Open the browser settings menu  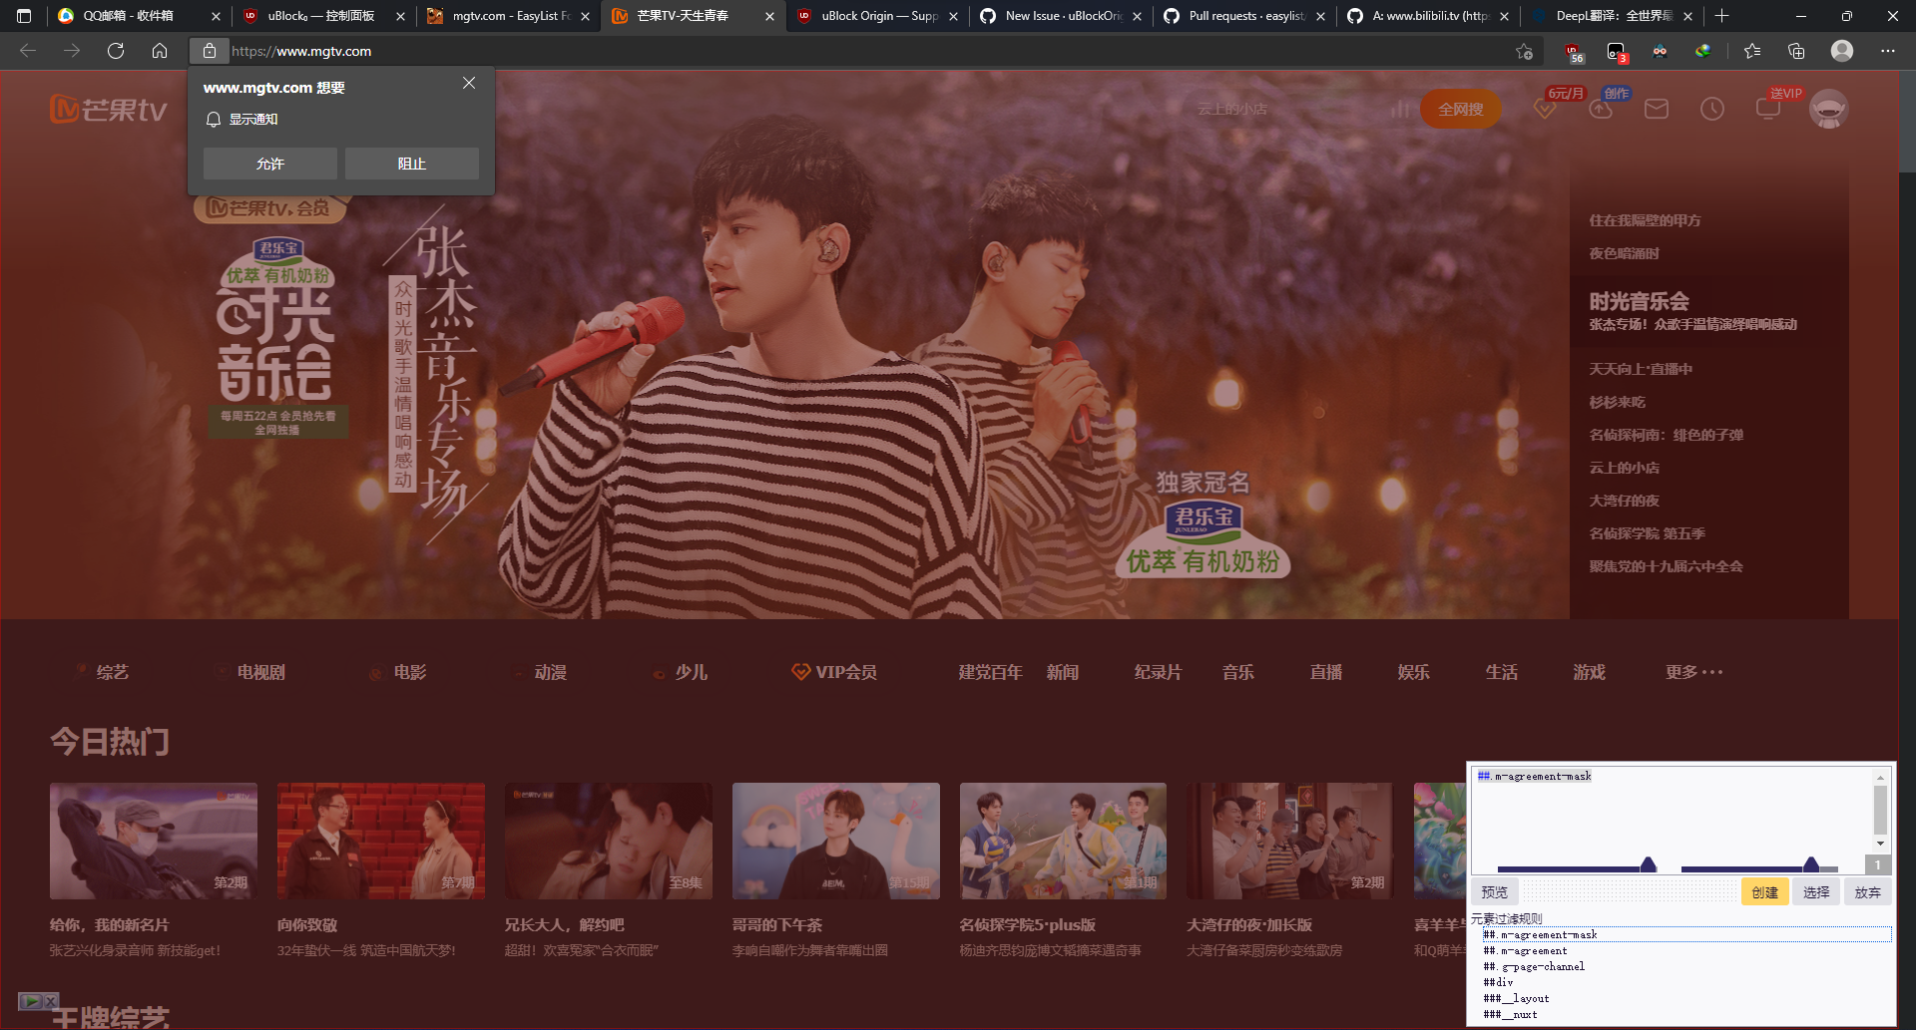coord(1889,51)
